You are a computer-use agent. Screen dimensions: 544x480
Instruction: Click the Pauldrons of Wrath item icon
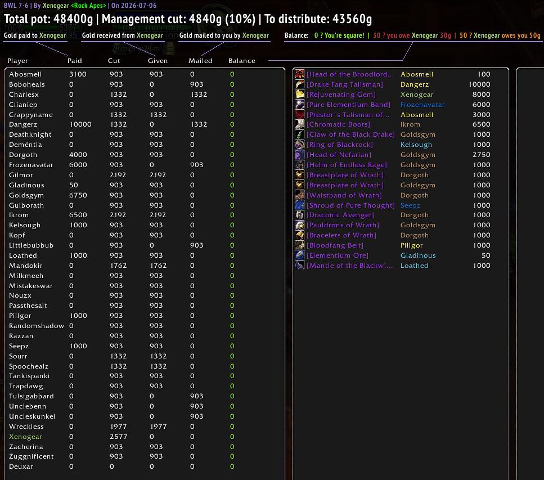click(x=300, y=225)
